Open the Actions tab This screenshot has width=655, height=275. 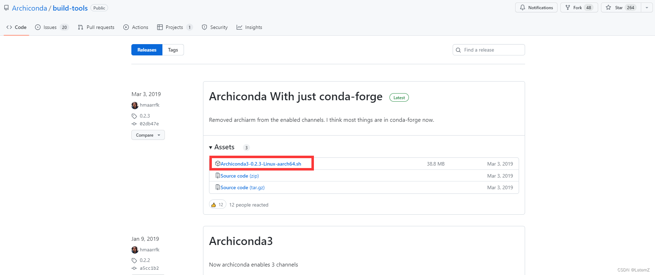[136, 27]
